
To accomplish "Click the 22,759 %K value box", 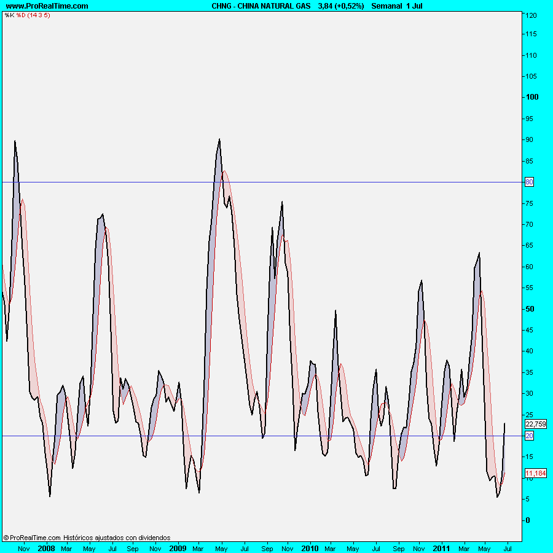I will pyautogui.click(x=535, y=424).
